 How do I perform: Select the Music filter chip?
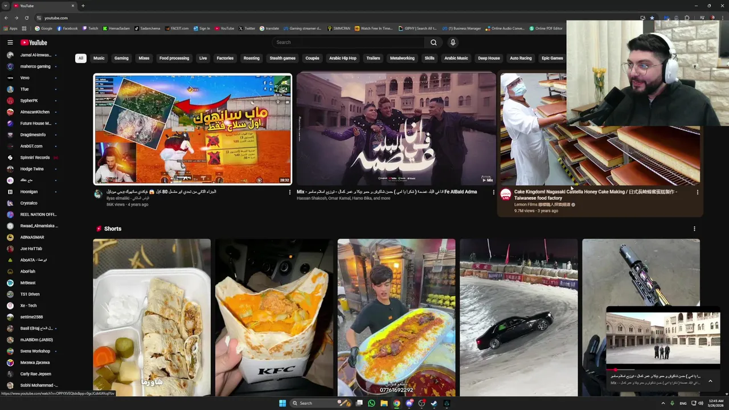tap(99, 58)
